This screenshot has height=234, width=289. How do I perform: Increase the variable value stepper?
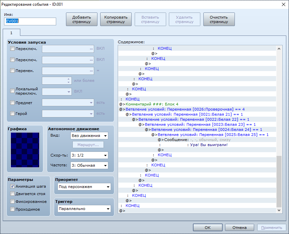(69, 79)
